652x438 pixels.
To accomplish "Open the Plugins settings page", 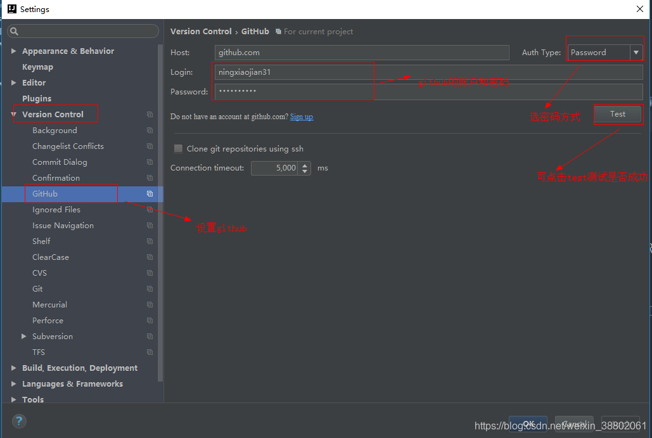I will click(37, 99).
